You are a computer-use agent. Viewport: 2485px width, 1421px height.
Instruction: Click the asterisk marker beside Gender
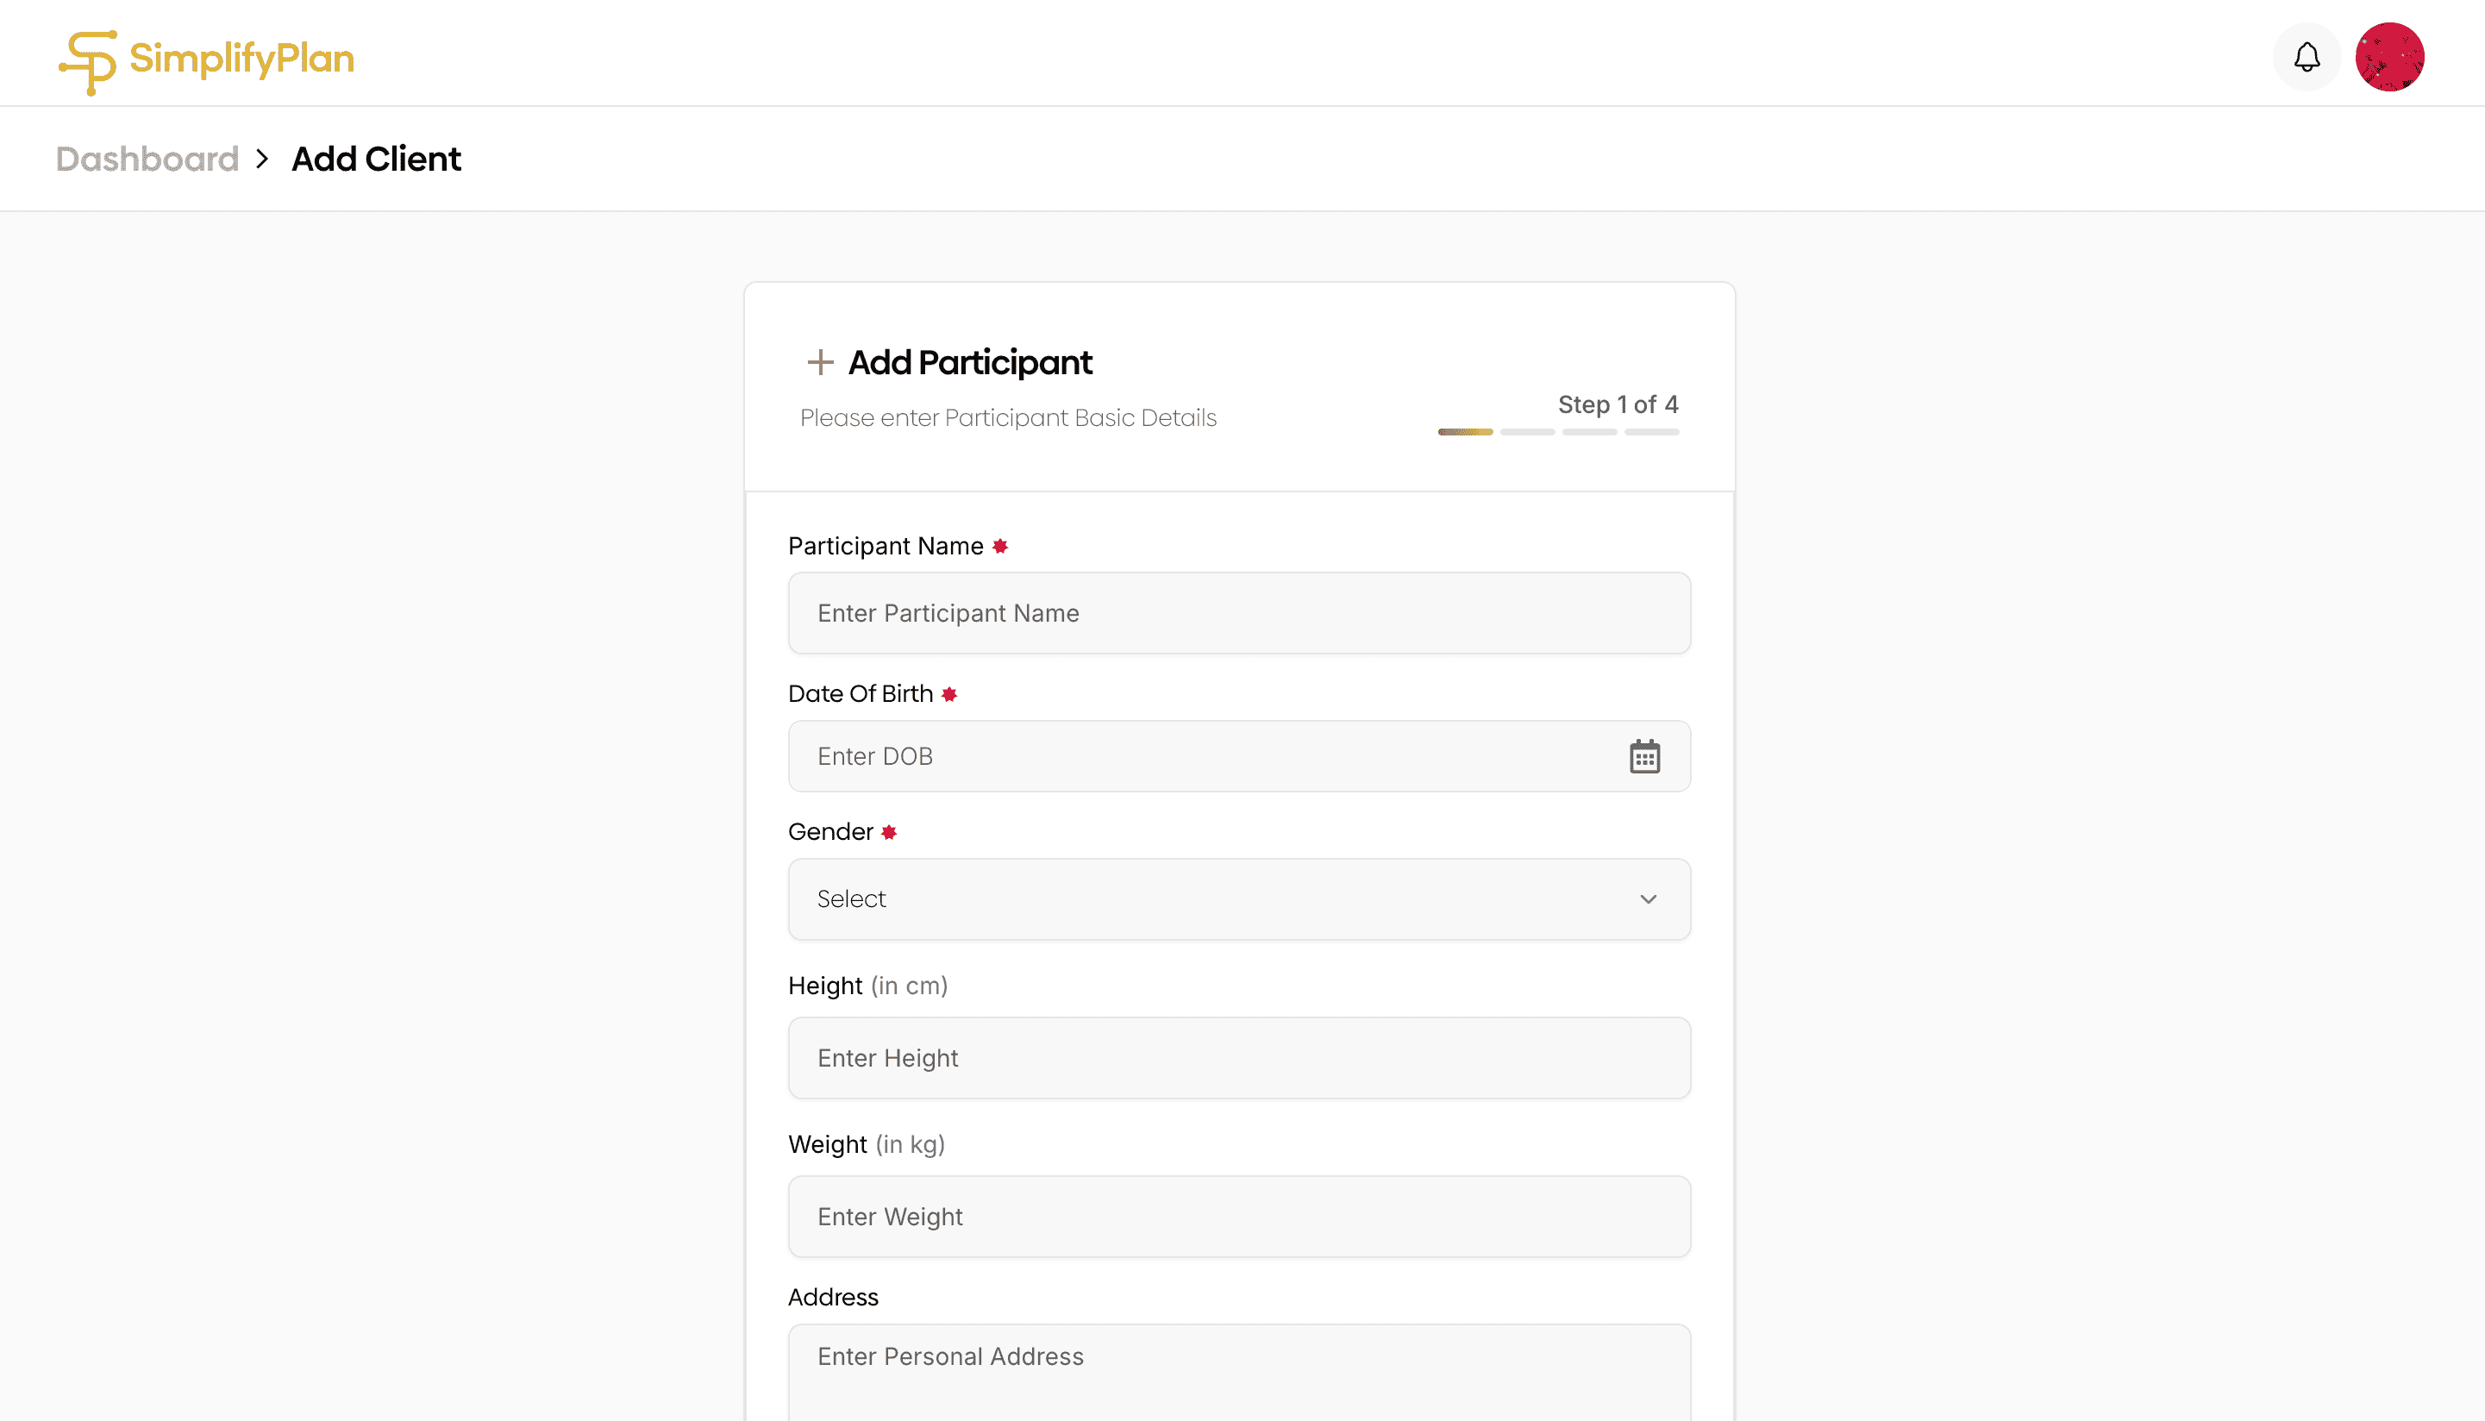[888, 832]
